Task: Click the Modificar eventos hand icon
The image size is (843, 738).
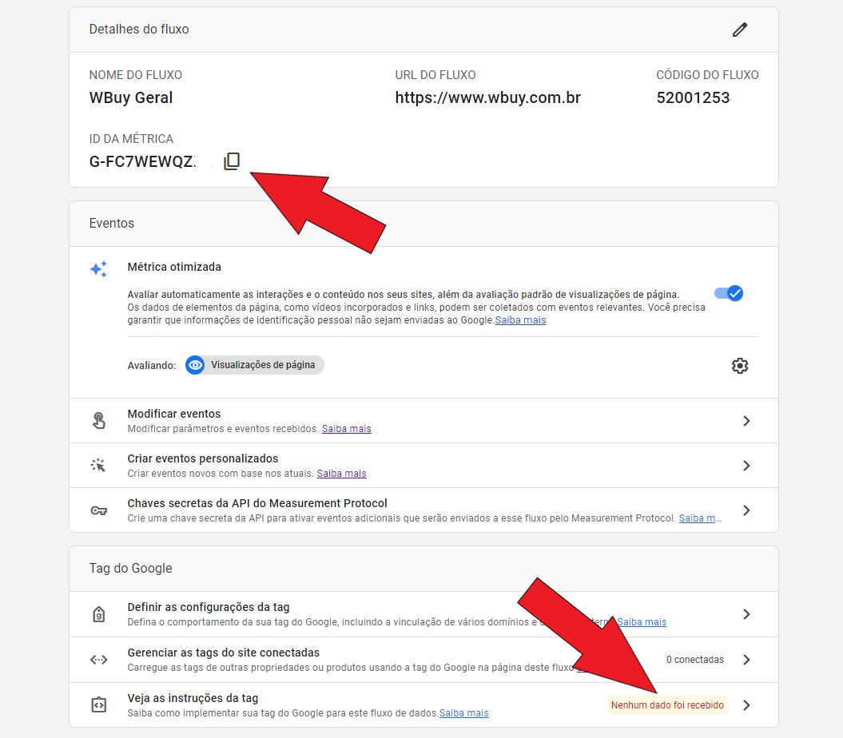Action: coord(99,421)
